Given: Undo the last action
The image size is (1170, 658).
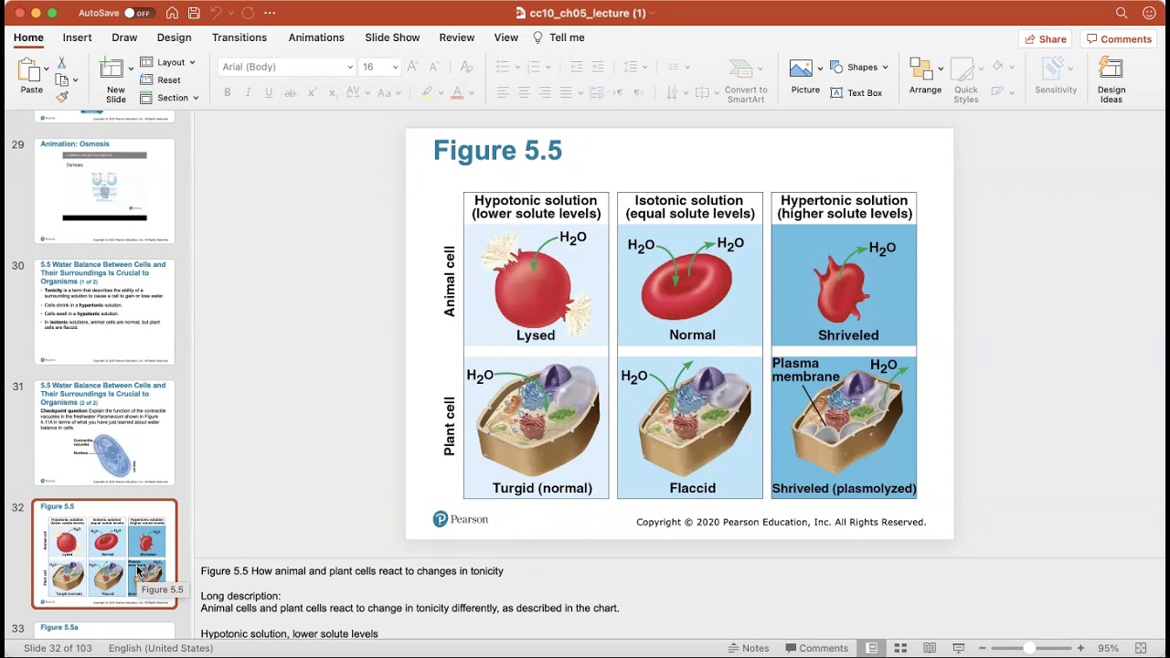Looking at the screenshot, I should (x=217, y=13).
